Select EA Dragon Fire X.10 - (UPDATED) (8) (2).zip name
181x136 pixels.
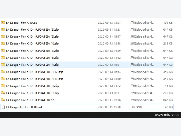(x=35, y=72)
